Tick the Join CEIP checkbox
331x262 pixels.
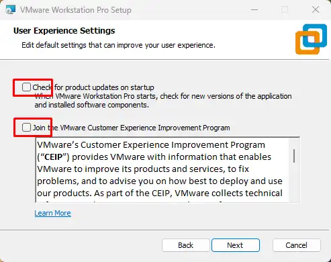point(26,127)
